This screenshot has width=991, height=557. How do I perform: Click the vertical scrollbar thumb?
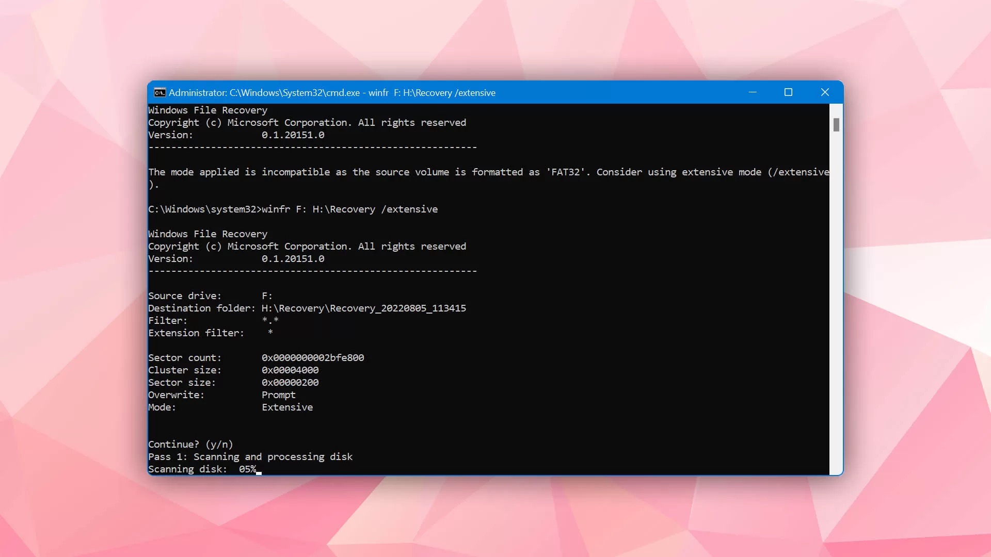[x=836, y=124]
